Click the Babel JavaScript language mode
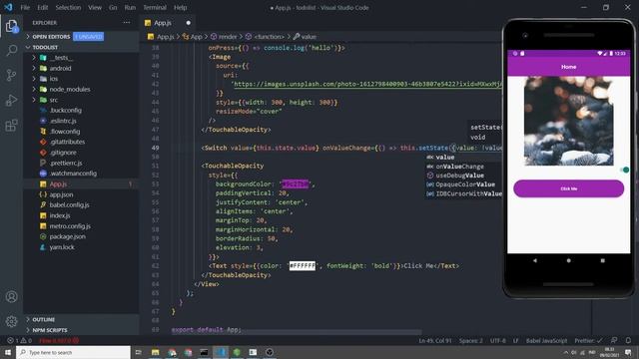This screenshot has width=639, height=359. pyautogui.click(x=546, y=340)
